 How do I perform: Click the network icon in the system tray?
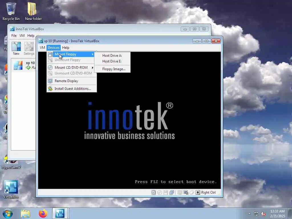(256, 214)
